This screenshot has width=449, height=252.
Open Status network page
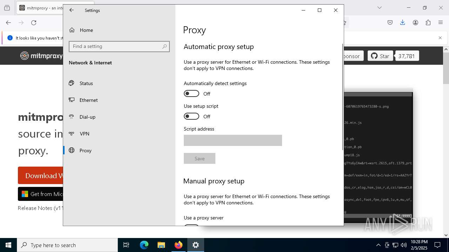86,83
